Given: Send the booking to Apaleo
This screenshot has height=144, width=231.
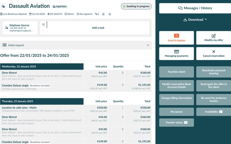Looking at the screenshot, I should (176, 38).
